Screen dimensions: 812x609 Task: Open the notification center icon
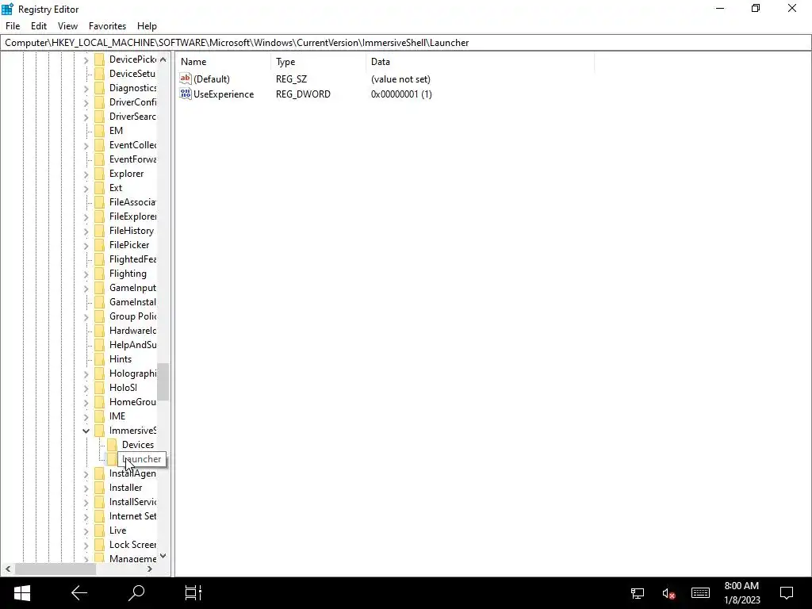pyautogui.click(x=787, y=593)
